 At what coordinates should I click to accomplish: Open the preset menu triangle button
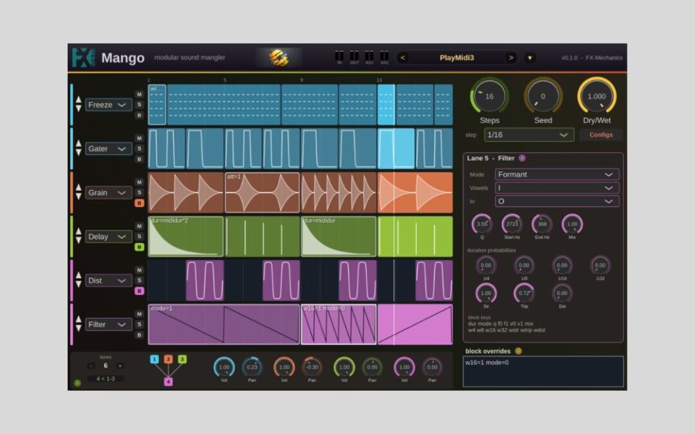(530, 58)
